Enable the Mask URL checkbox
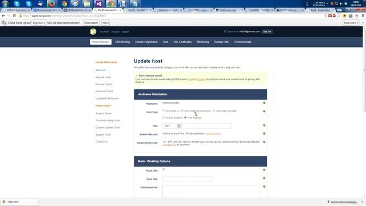This screenshot has width=366, height=206. pyautogui.click(x=164, y=169)
